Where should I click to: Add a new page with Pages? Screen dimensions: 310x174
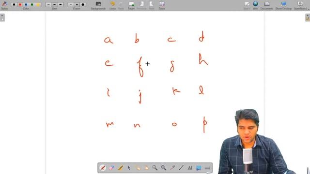point(131,5)
